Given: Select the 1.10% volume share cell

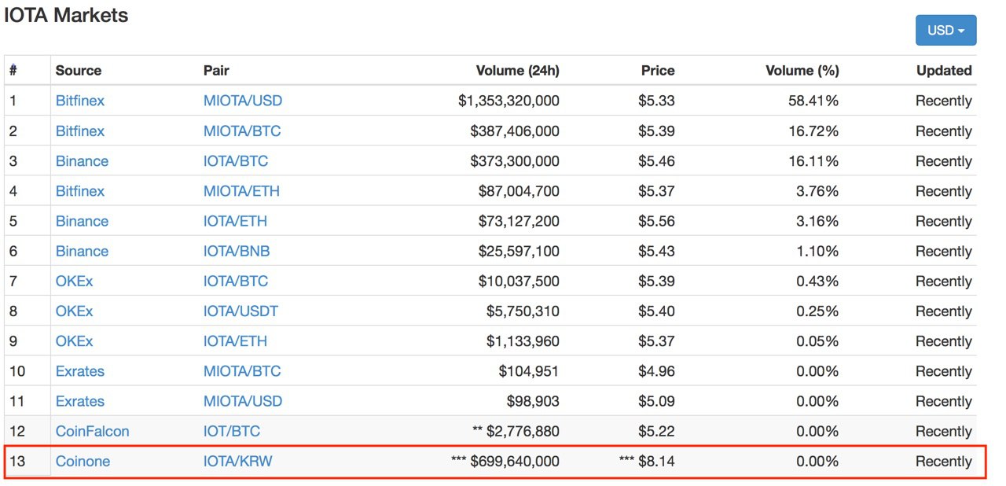Looking at the screenshot, I should click(817, 251).
